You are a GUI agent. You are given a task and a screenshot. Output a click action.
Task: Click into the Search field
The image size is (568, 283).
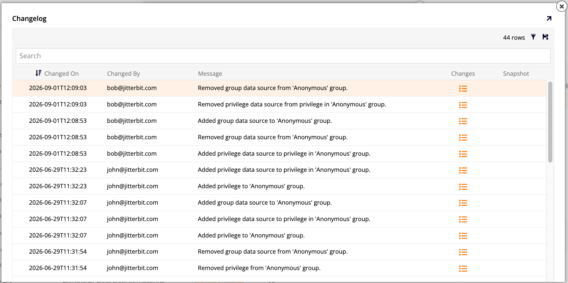283,56
